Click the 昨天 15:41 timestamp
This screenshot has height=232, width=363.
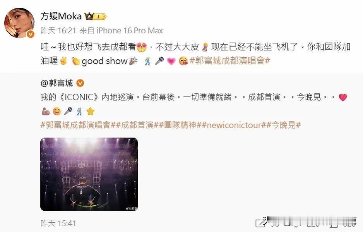coord(58,223)
